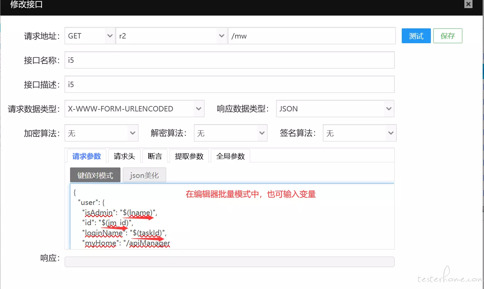Click the "isAdmin" line in the editor
This screenshot has width=484, height=289.
[120, 213]
